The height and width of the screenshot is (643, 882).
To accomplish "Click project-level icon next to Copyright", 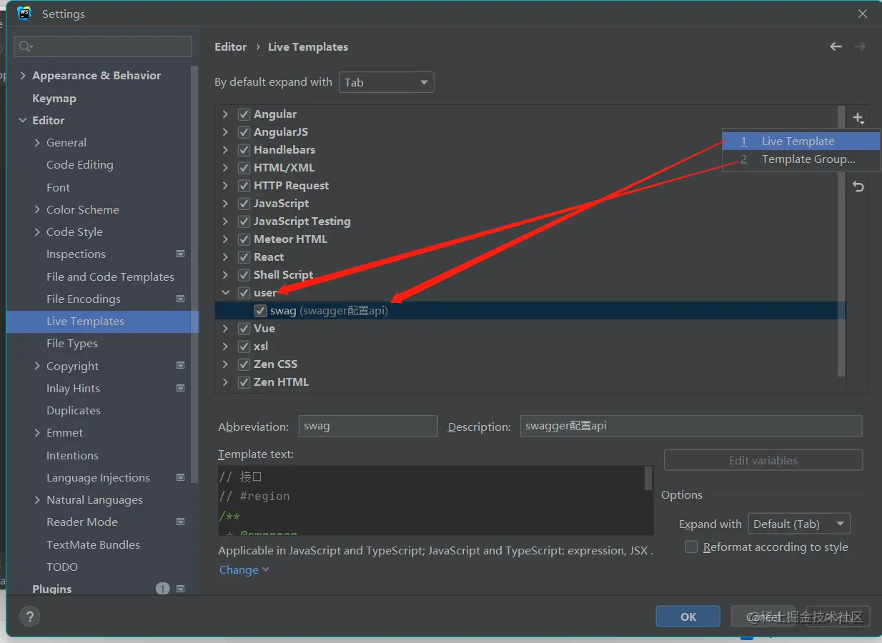I will (x=180, y=366).
